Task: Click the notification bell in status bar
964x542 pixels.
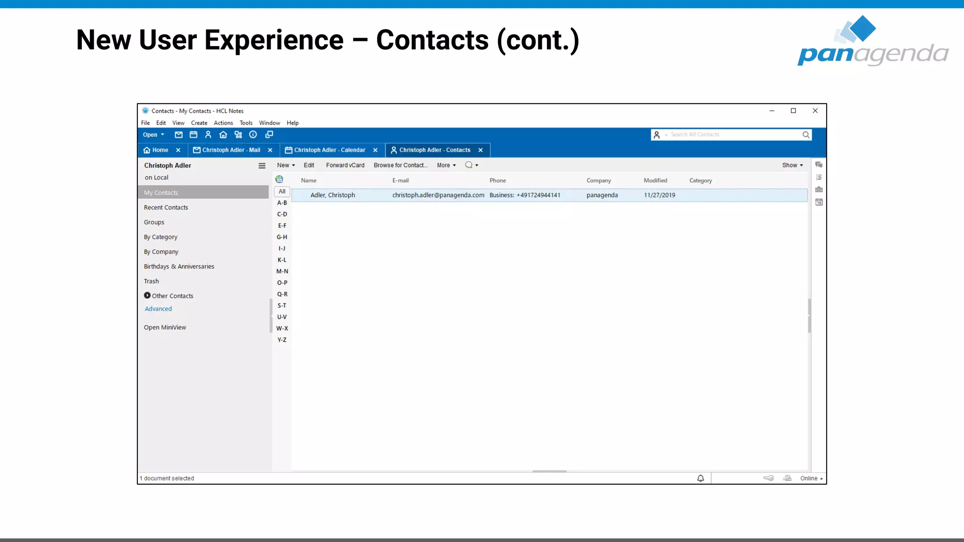Action: 700,478
